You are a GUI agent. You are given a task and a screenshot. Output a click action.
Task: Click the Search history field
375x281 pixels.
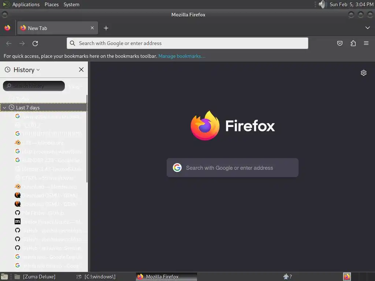34,86
